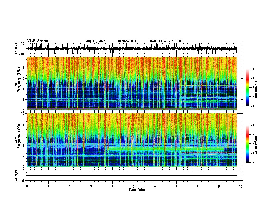Click the "station=OUI" header label
This screenshot has height=209, width=271.
point(127,41)
